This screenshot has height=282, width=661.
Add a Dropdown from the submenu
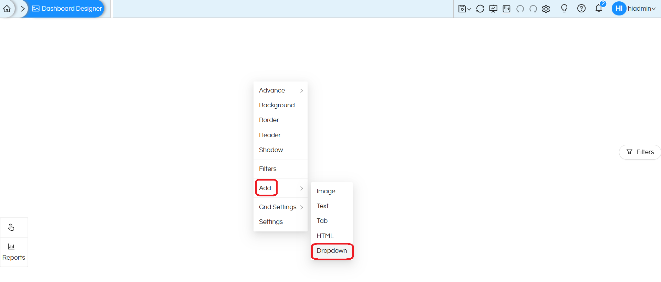pyautogui.click(x=332, y=251)
